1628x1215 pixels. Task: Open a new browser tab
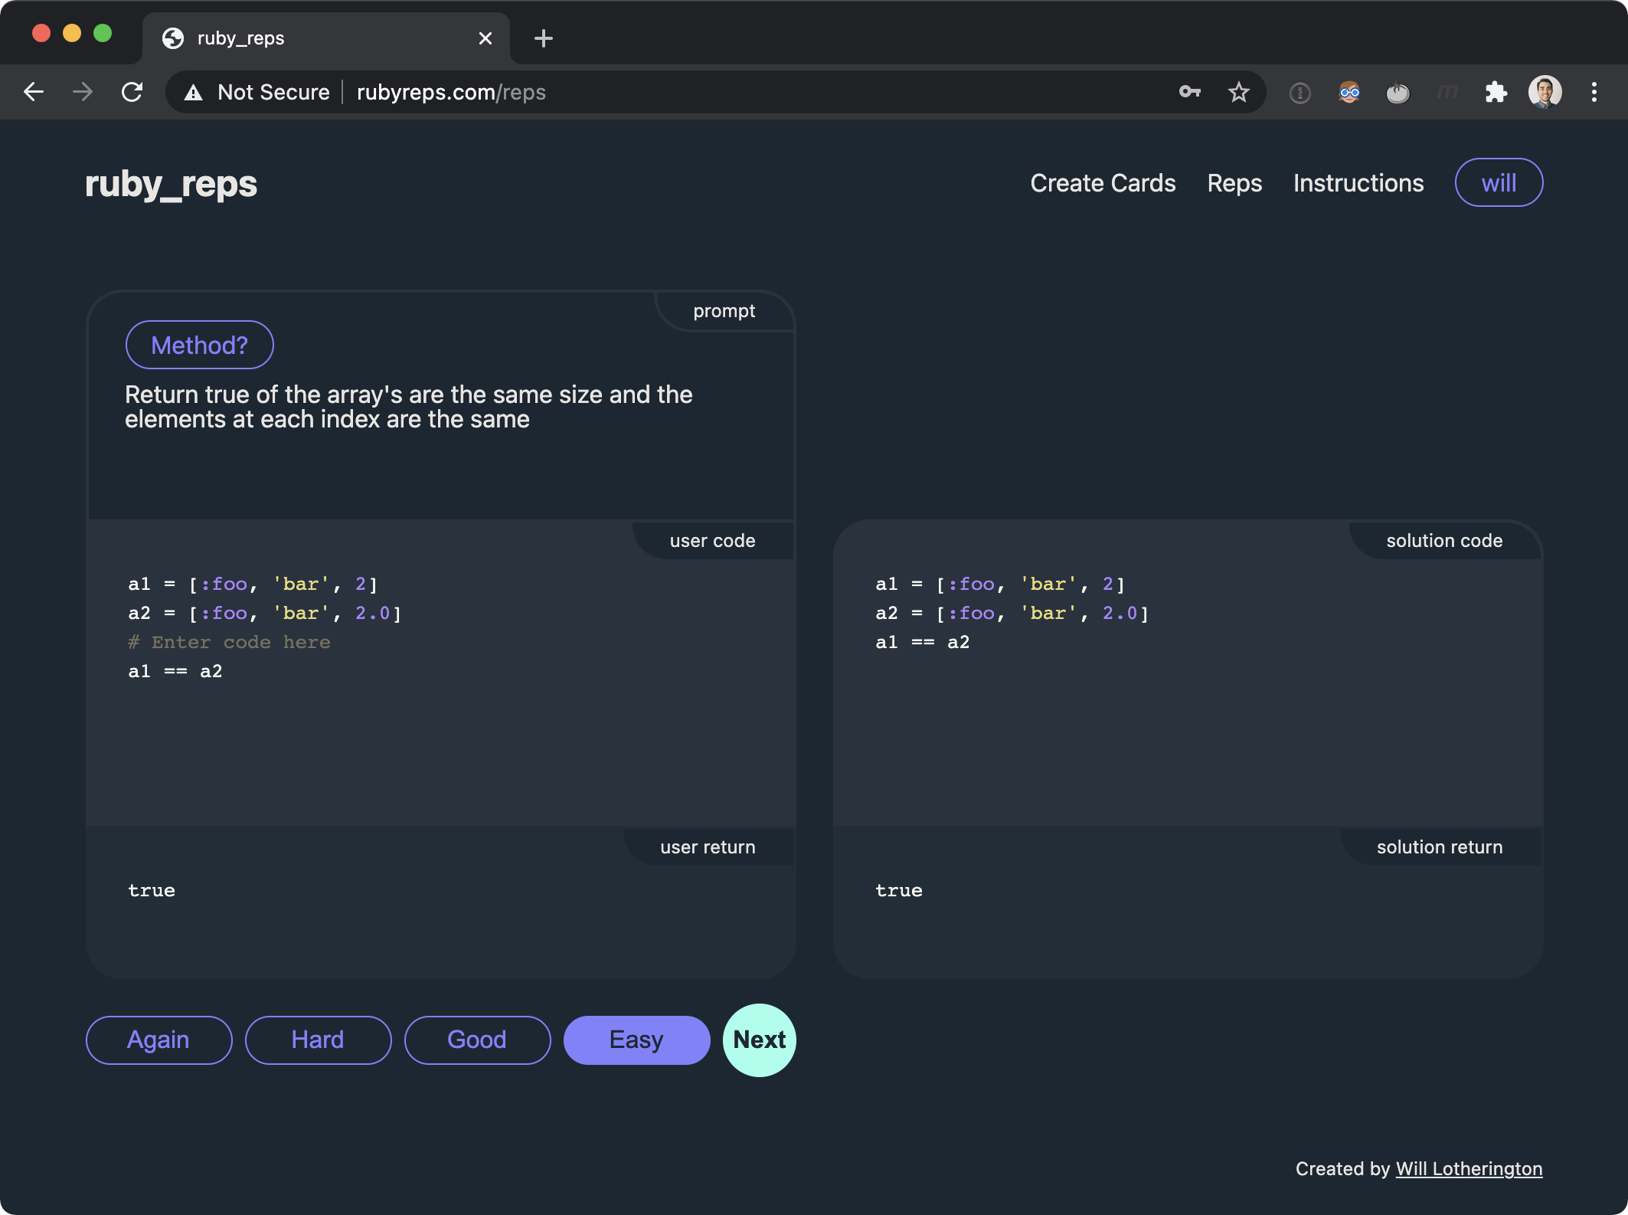pos(543,38)
